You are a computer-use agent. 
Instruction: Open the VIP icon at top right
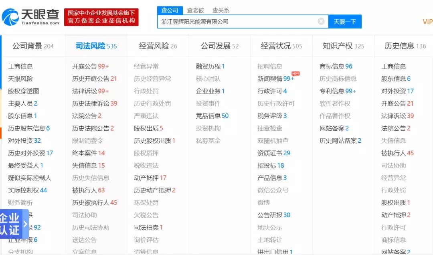click(x=427, y=22)
